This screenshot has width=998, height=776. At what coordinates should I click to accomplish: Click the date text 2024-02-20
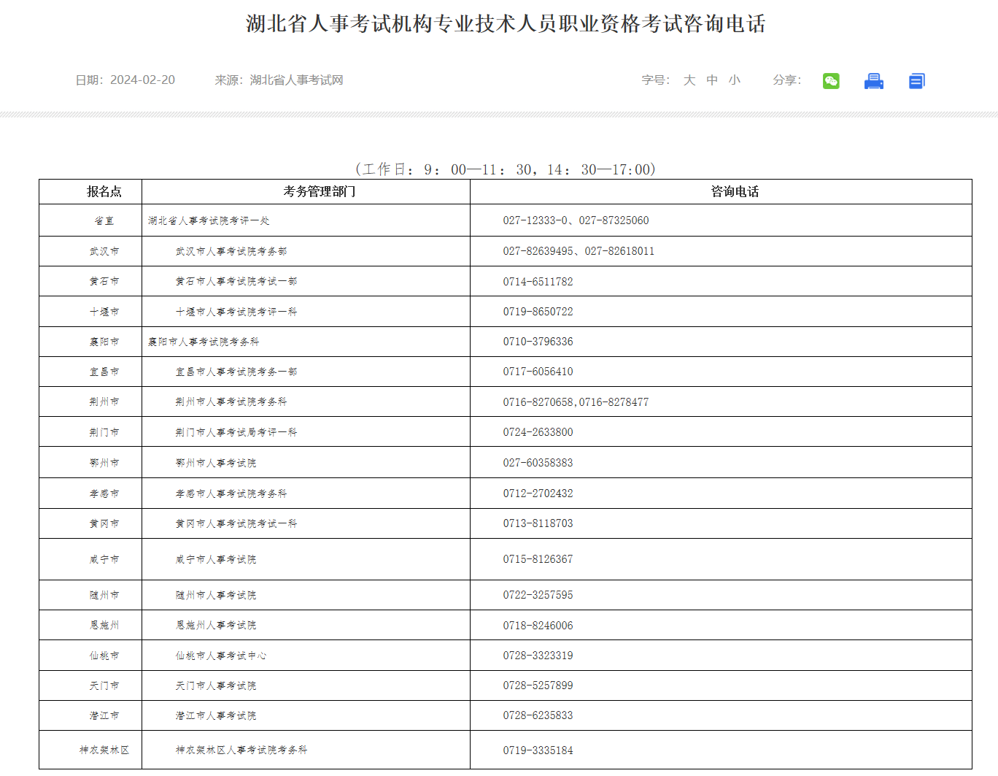pos(142,80)
